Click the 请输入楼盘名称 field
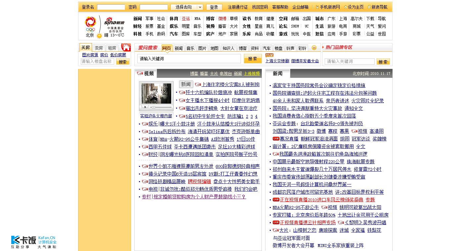 pyautogui.click(x=97, y=62)
